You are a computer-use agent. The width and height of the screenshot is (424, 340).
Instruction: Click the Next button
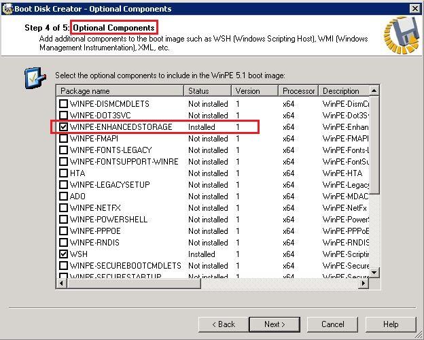(x=275, y=324)
